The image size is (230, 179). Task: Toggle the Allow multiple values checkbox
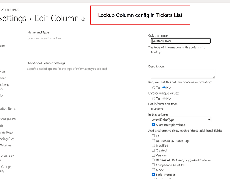tap(154, 125)
